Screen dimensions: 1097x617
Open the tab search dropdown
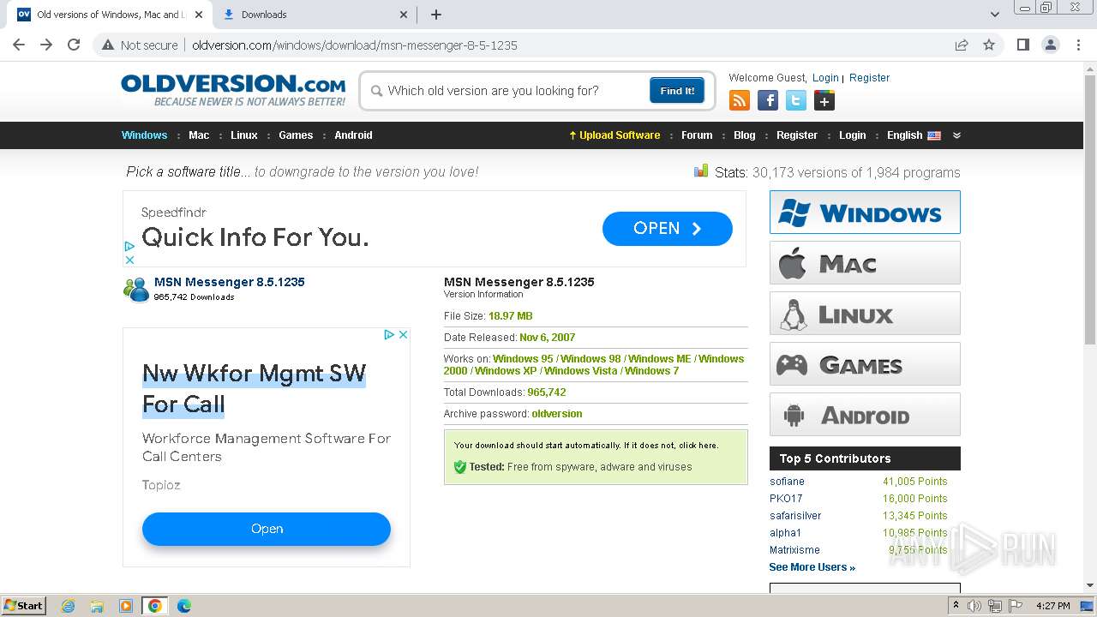click(994, 15)
